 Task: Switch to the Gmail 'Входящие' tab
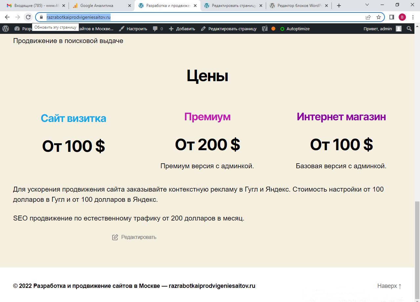pyautogui.click(x=33, y=6)
